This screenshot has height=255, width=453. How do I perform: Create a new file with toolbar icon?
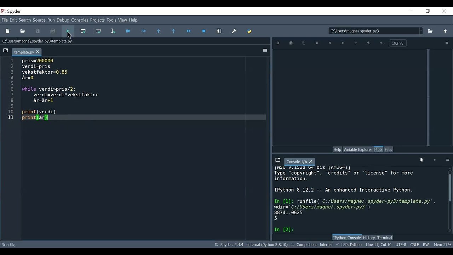click(7, 31)
